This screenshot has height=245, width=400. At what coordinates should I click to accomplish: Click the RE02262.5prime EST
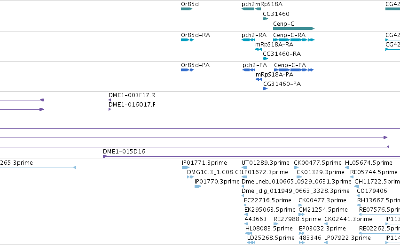pyautogui.click(x=380, y=233)
